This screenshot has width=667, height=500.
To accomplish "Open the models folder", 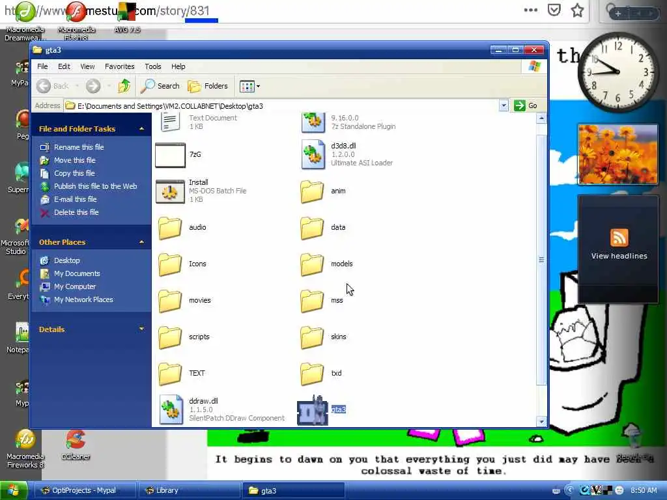I will pyautogui.click(x=312, y=264).
